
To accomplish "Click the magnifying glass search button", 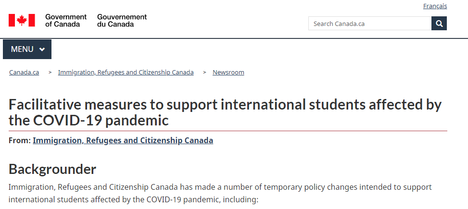I will click(x=439, y=24).
